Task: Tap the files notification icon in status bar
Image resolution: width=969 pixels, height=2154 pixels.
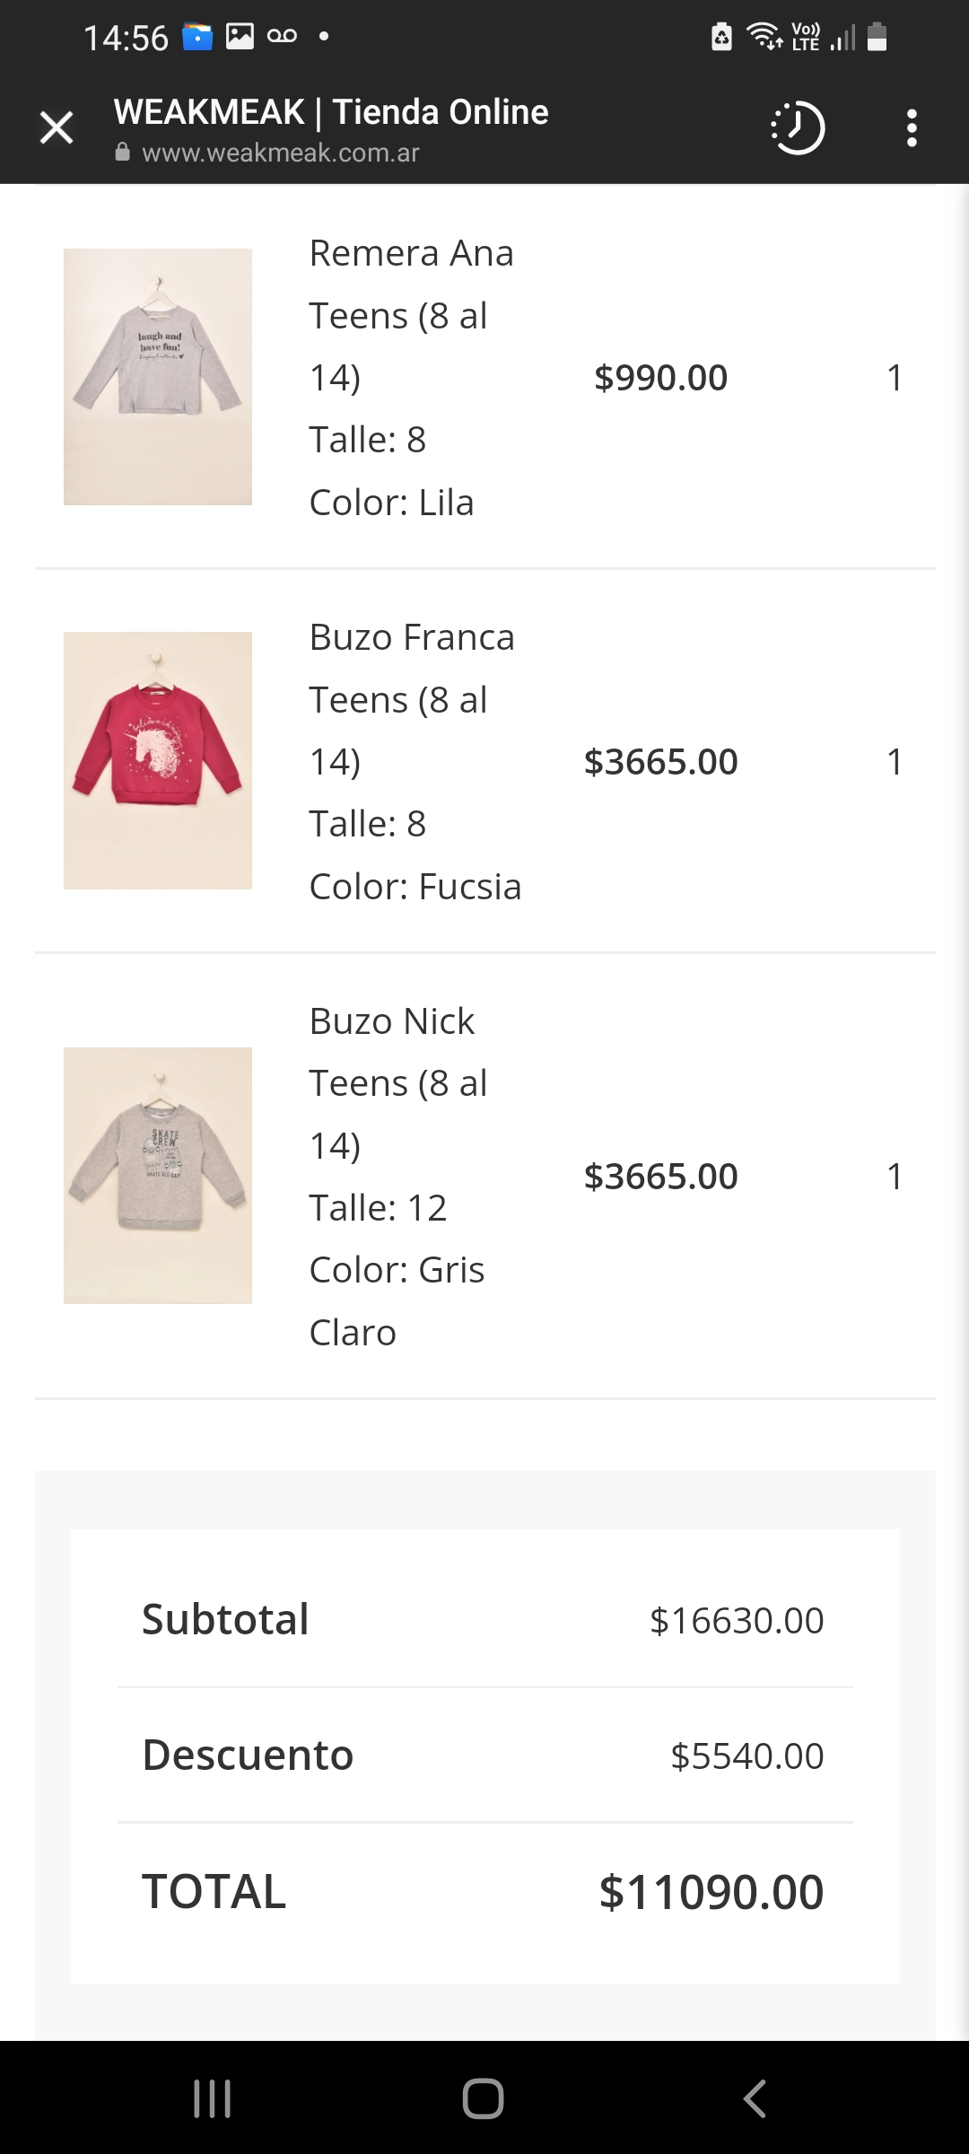Action: pos(197,37)
